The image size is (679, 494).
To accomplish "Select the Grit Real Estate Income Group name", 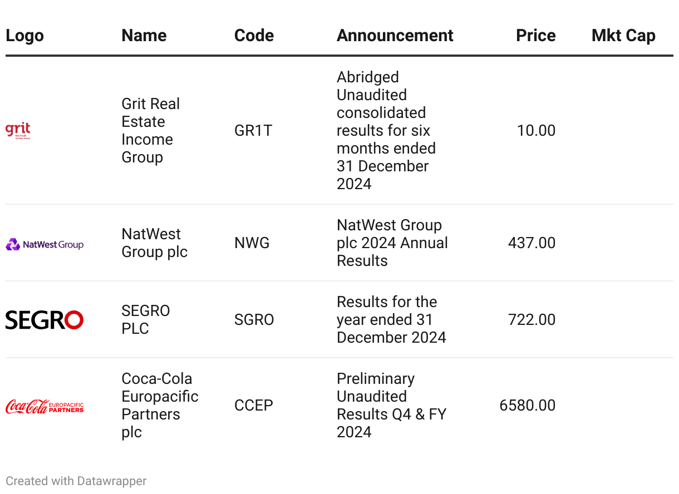I will pyautogui.click(x=150, y=131).
